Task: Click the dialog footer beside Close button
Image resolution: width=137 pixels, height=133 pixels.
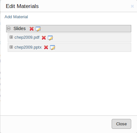Action: click(x=56, y=124)
